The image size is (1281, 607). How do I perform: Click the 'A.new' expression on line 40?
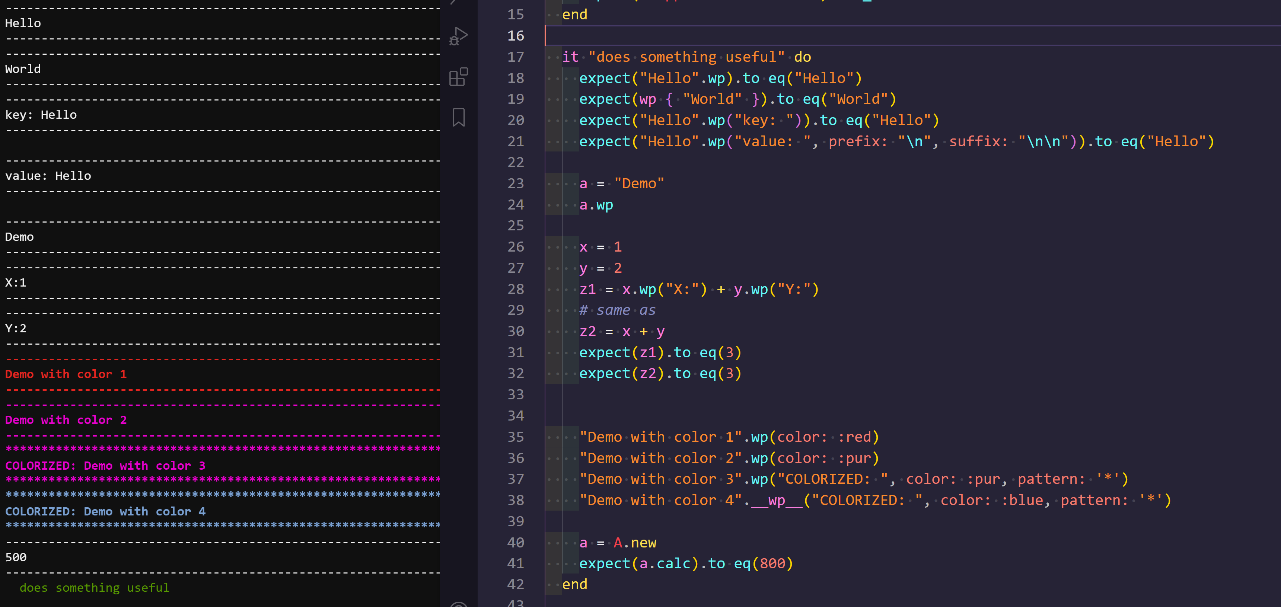pos(634,542)
